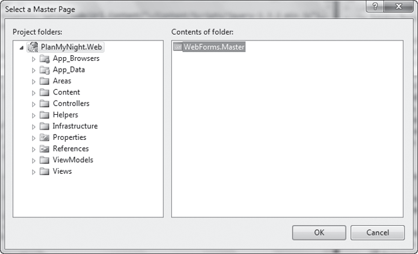Close the Select a Master Page dialog
The image size is (418, 254).
pyautogui.click(x=399, y=6)
